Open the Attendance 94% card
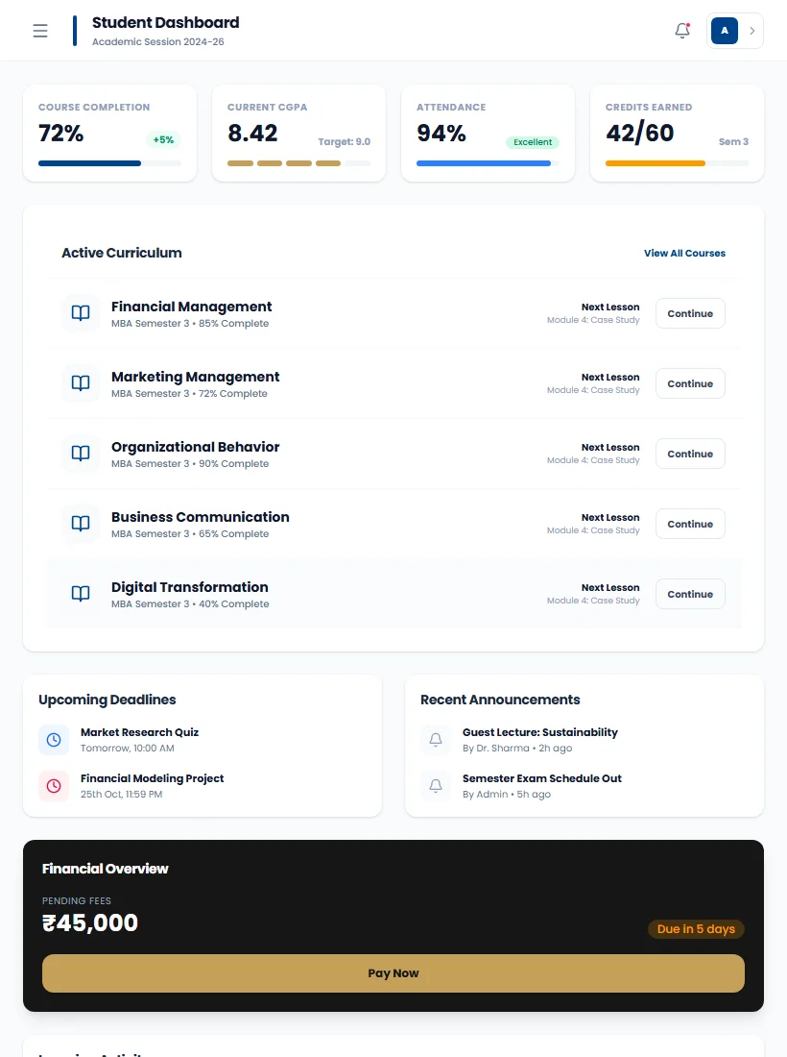787x1057 pixels. 489,133
